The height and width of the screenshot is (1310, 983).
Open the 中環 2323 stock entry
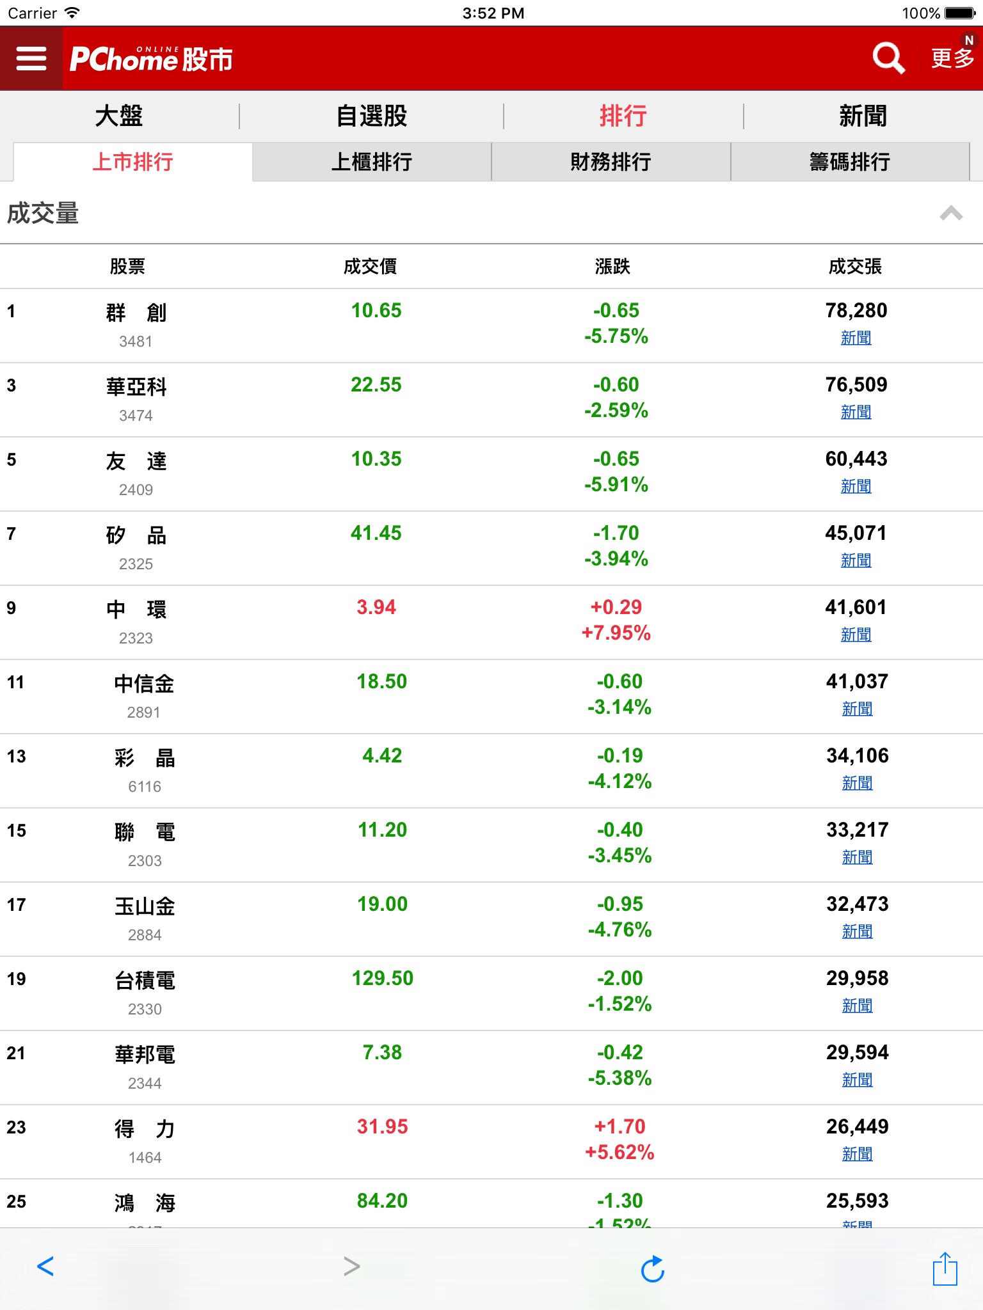pos(136,622)
